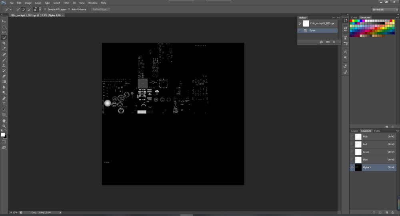
Task: Create new snapshot with camera icon
Action: 328,42
